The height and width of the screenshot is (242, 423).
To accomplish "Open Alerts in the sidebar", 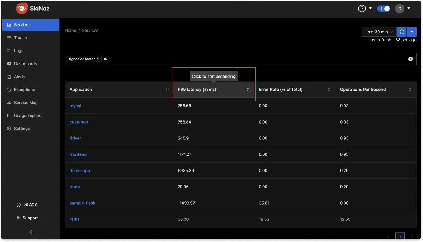I will click(31, 77).
